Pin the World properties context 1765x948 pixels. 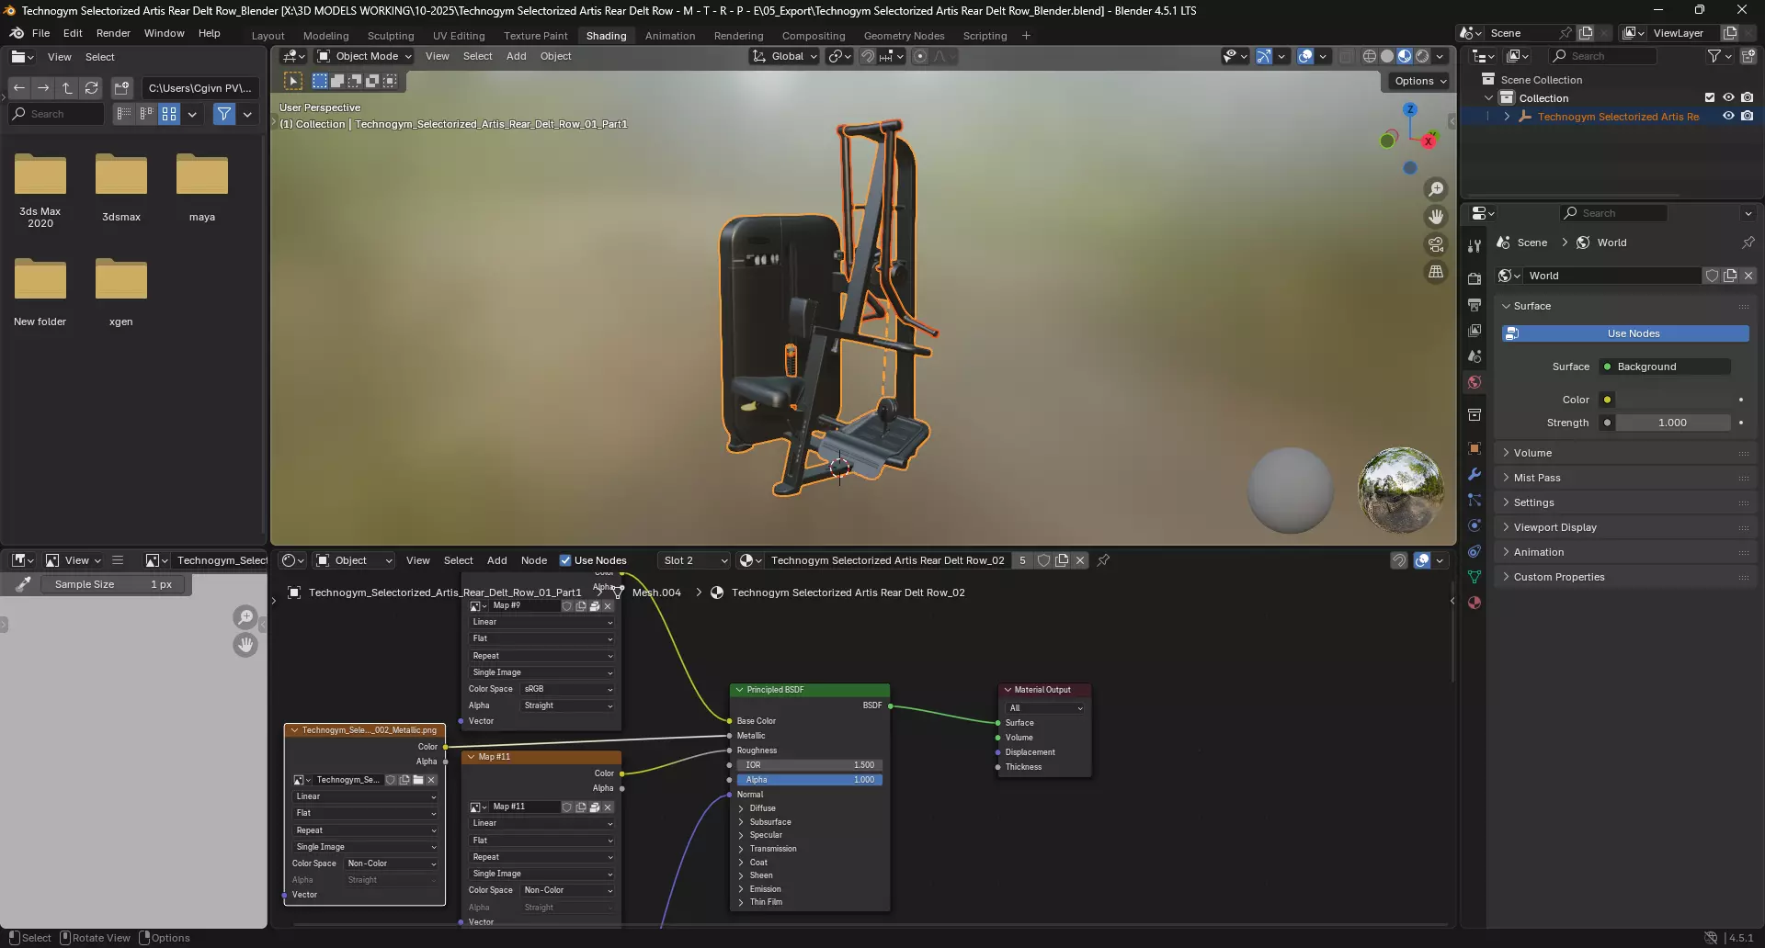coord(1748,243)
